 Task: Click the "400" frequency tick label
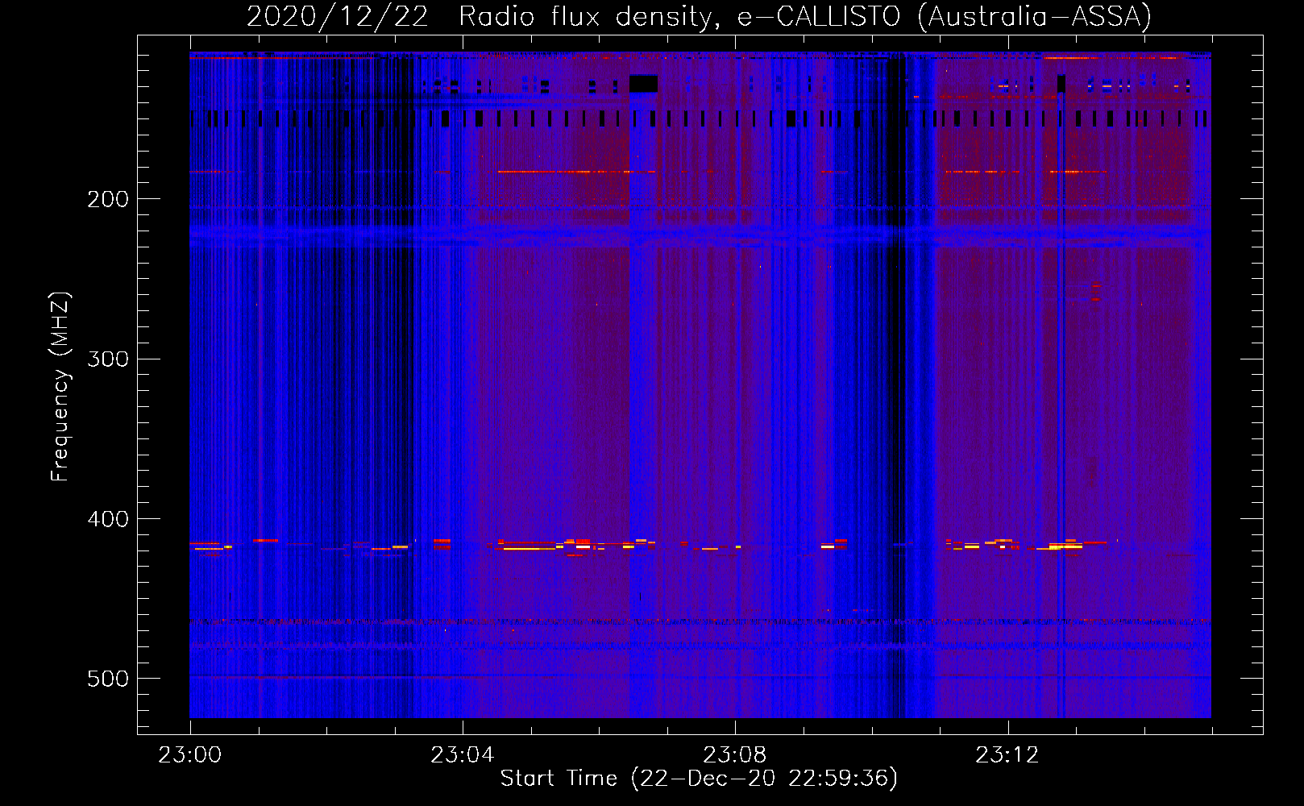tap(108, 519)
